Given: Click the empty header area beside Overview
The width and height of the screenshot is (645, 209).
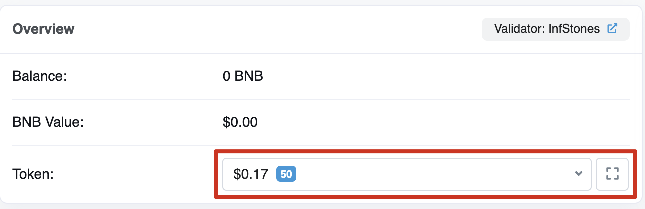Looking at the screenshot, I should tap(275, 29).
